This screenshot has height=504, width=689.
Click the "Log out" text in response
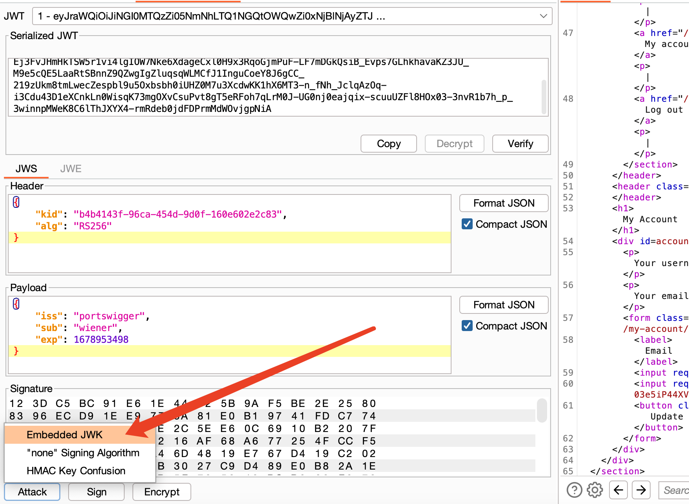click(664, 110)
